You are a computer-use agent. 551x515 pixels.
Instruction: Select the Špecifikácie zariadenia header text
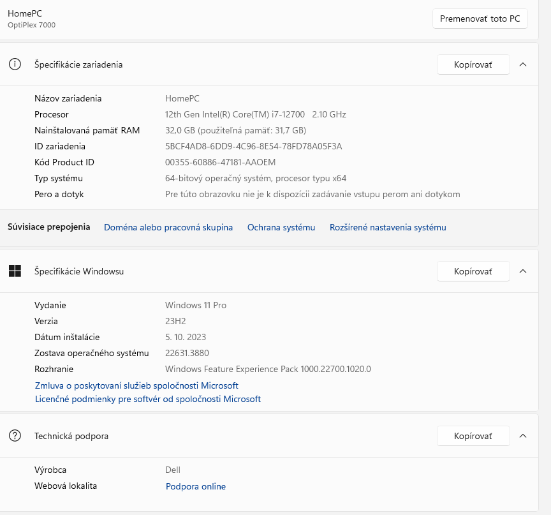tap(78, 64)
